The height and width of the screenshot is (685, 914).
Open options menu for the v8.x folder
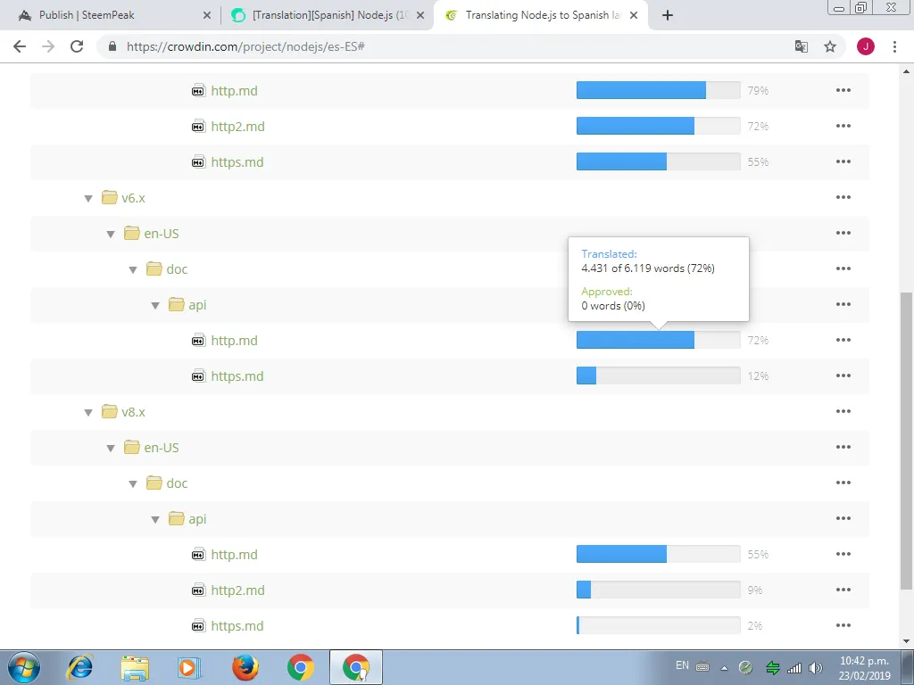pos(843,411)
